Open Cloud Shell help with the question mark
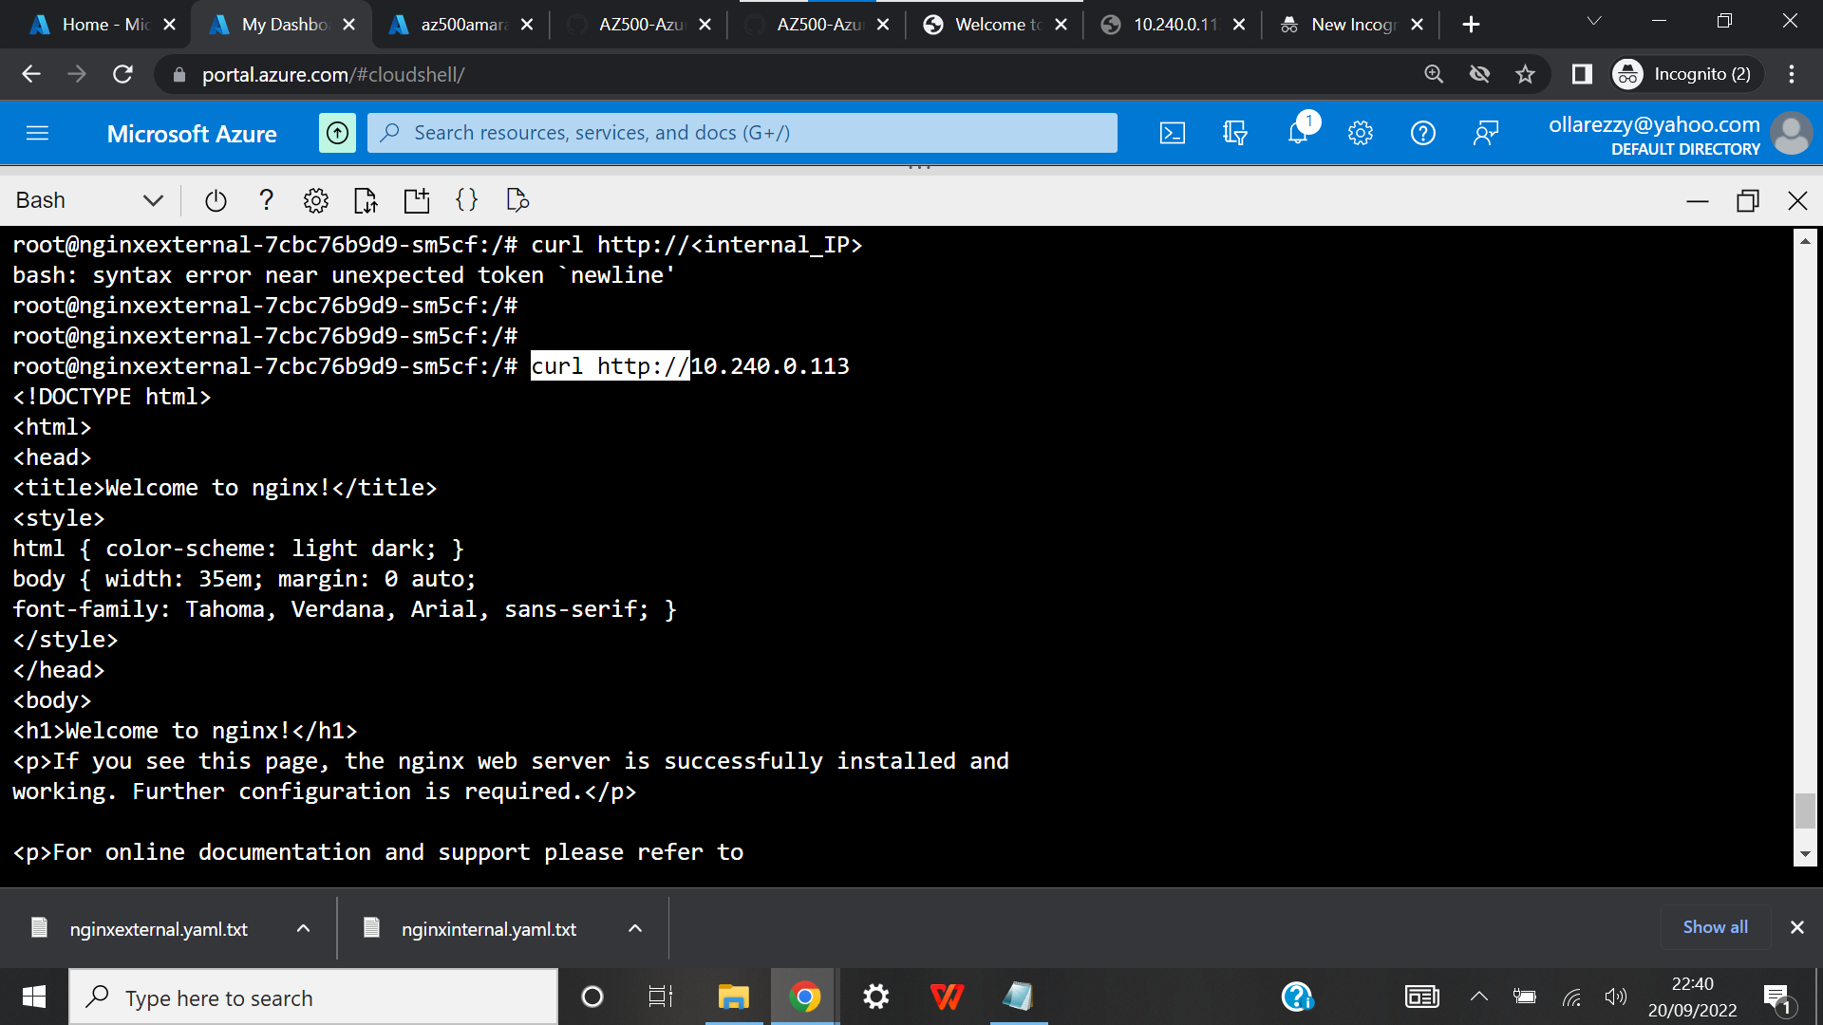This screenshot has width=1823, height=1025. (x=266, y=200)
